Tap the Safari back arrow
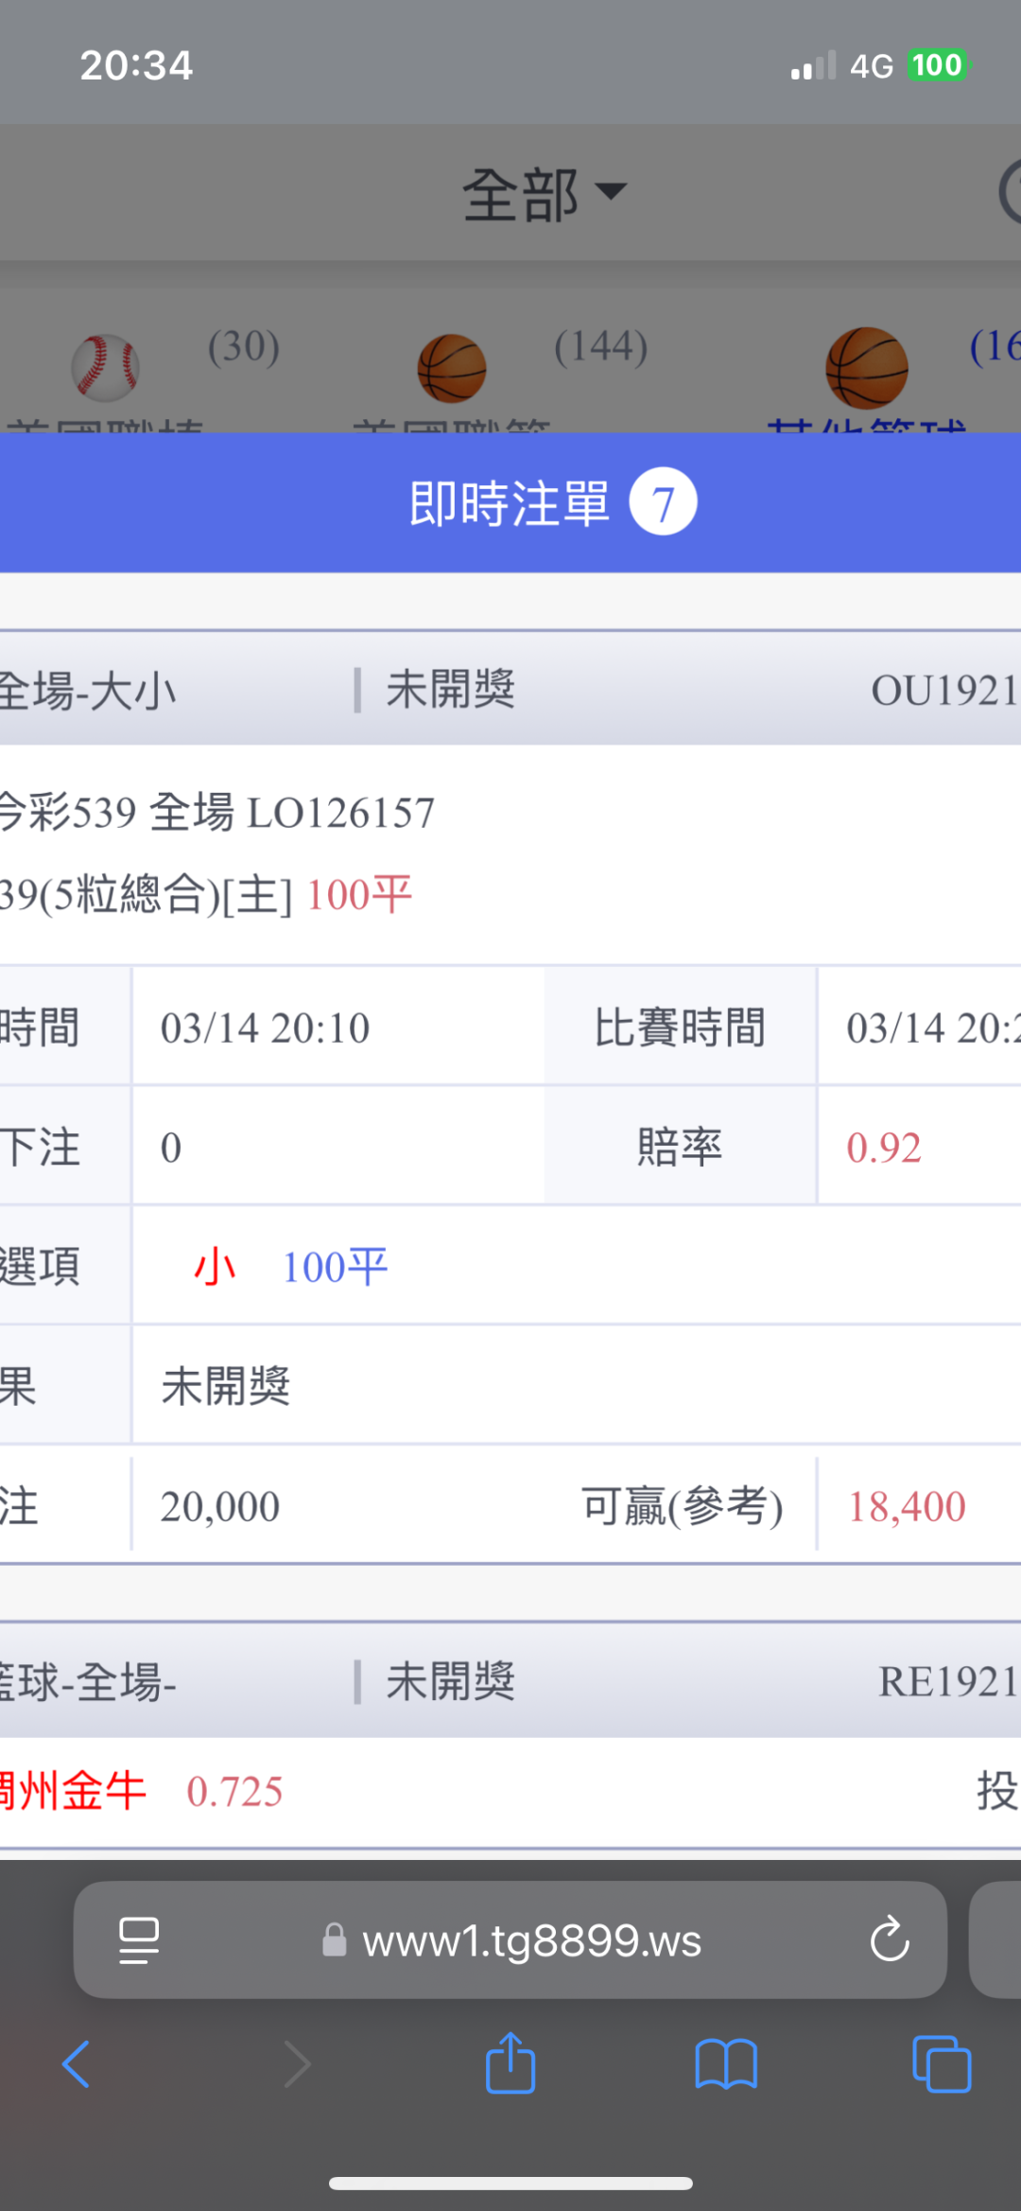The width and height of the screenshot is (1021, 2211). point(77,2063)
